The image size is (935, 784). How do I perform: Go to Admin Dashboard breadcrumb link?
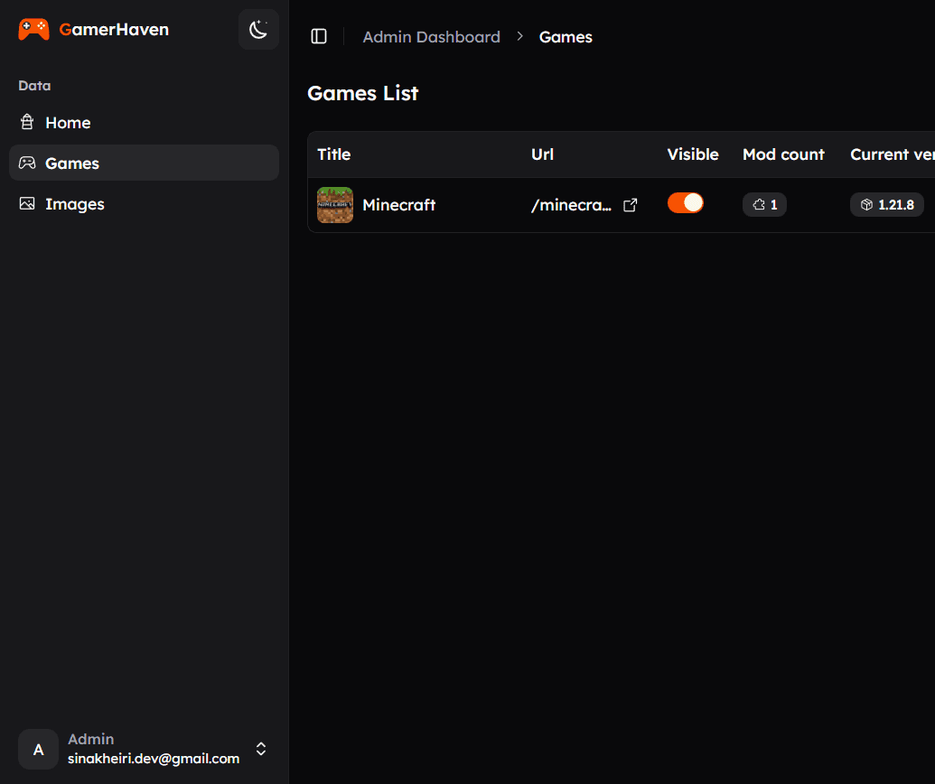431,37
